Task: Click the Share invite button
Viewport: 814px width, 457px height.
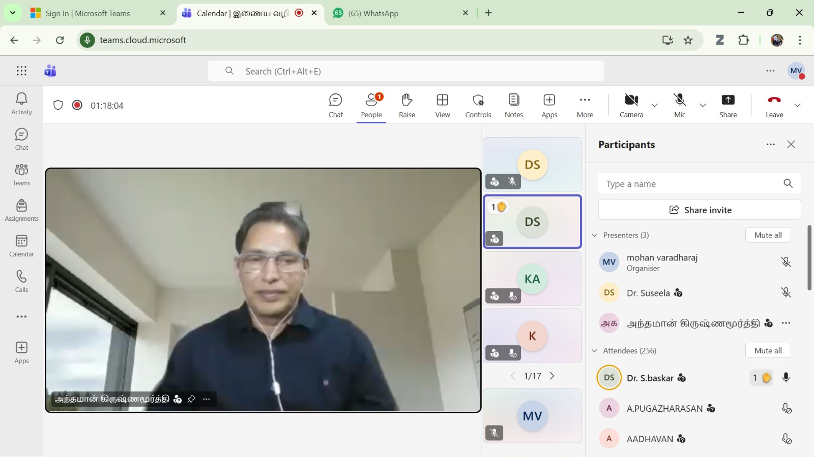Action: click(x=700, y=210)
